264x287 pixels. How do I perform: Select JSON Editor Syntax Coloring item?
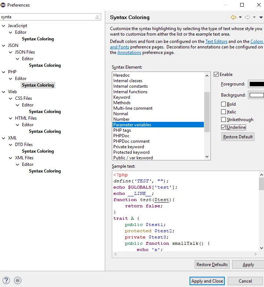tap(45, 65)
